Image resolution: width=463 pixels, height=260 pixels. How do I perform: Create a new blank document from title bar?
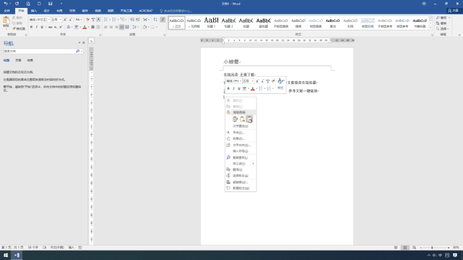39,3
